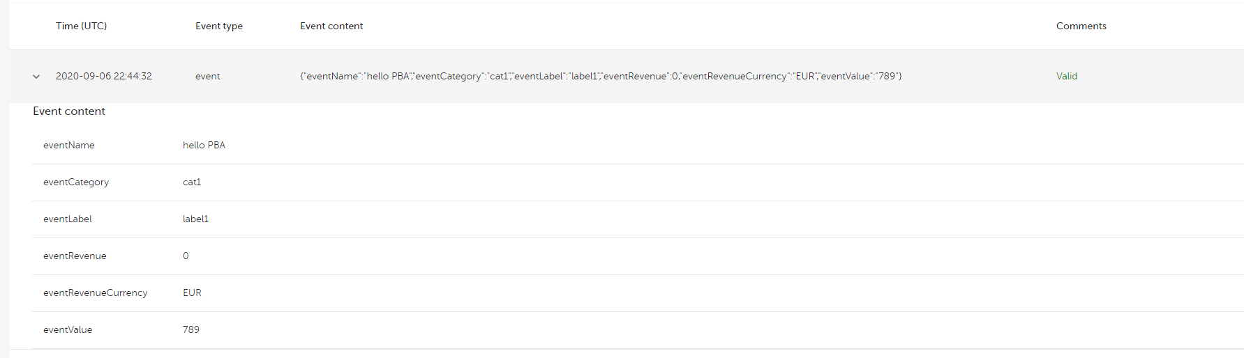Click the 'Event content' section heading
Screen dimensions: 1244x358
(x=68, y=111)
